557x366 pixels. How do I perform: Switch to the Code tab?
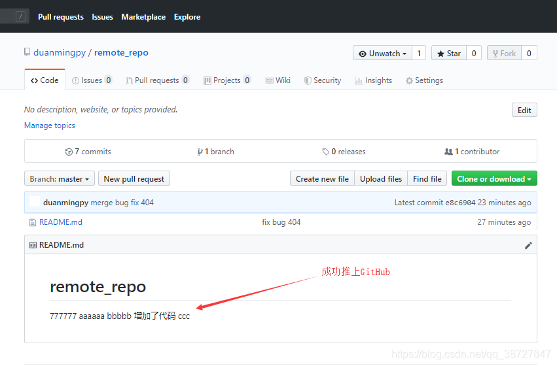click(x=45, y=80)
